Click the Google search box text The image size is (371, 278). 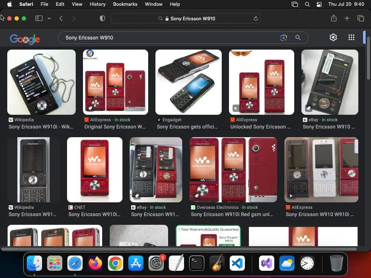pyautogui.click(x=89, y=38)
